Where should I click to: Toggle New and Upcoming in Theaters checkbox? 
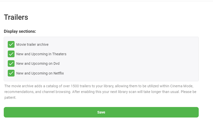coord(11,54)
